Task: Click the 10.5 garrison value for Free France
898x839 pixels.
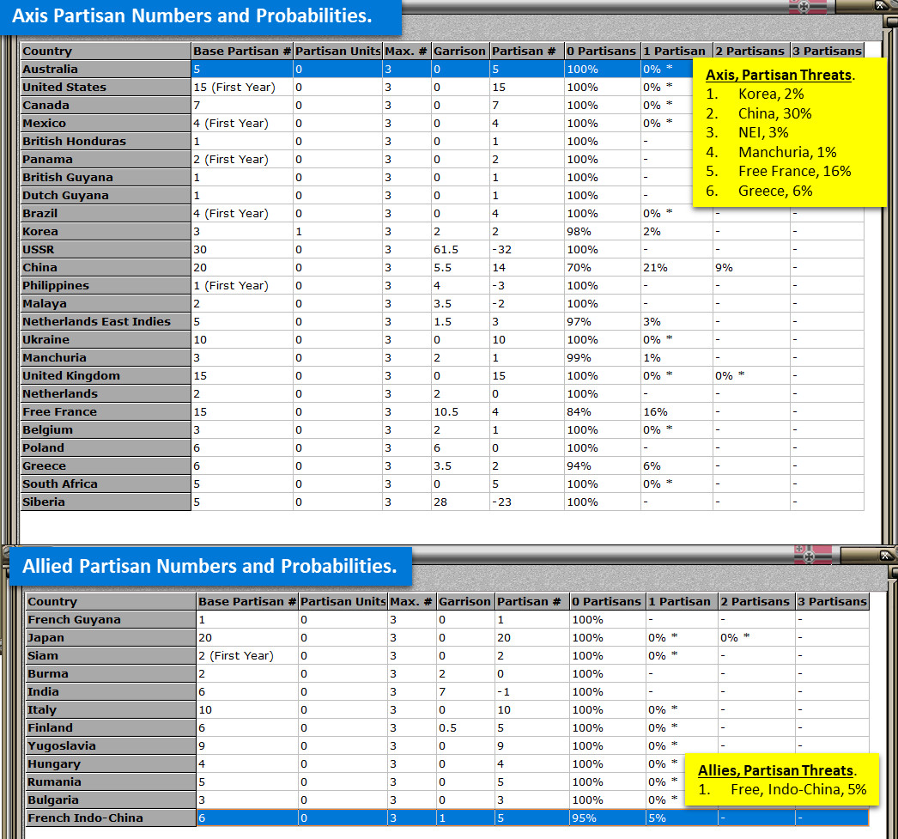Action: tap(446, 411)
